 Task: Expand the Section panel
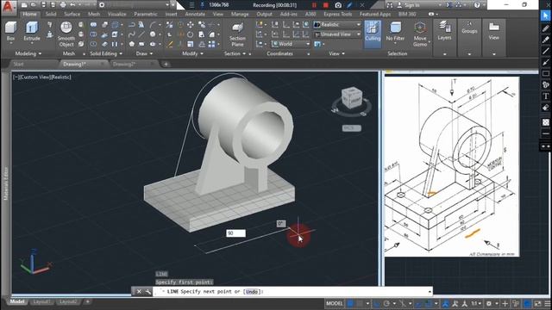[235, 53]
